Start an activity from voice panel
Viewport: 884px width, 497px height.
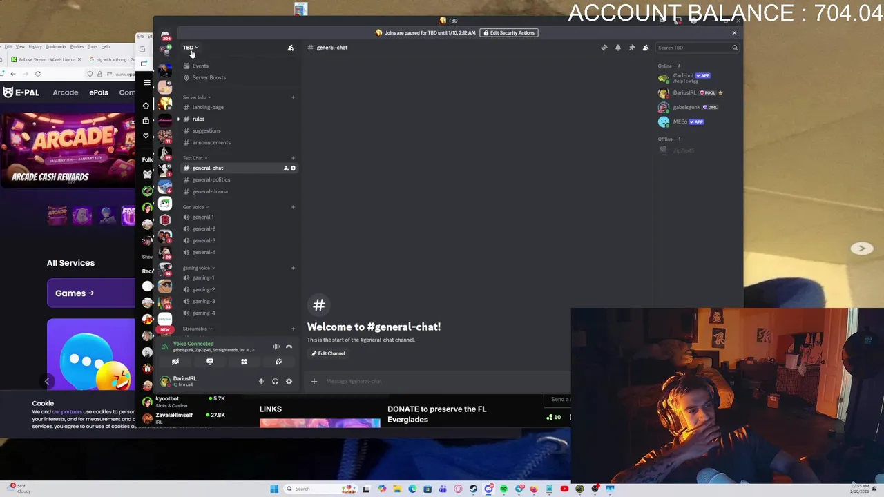244,362
